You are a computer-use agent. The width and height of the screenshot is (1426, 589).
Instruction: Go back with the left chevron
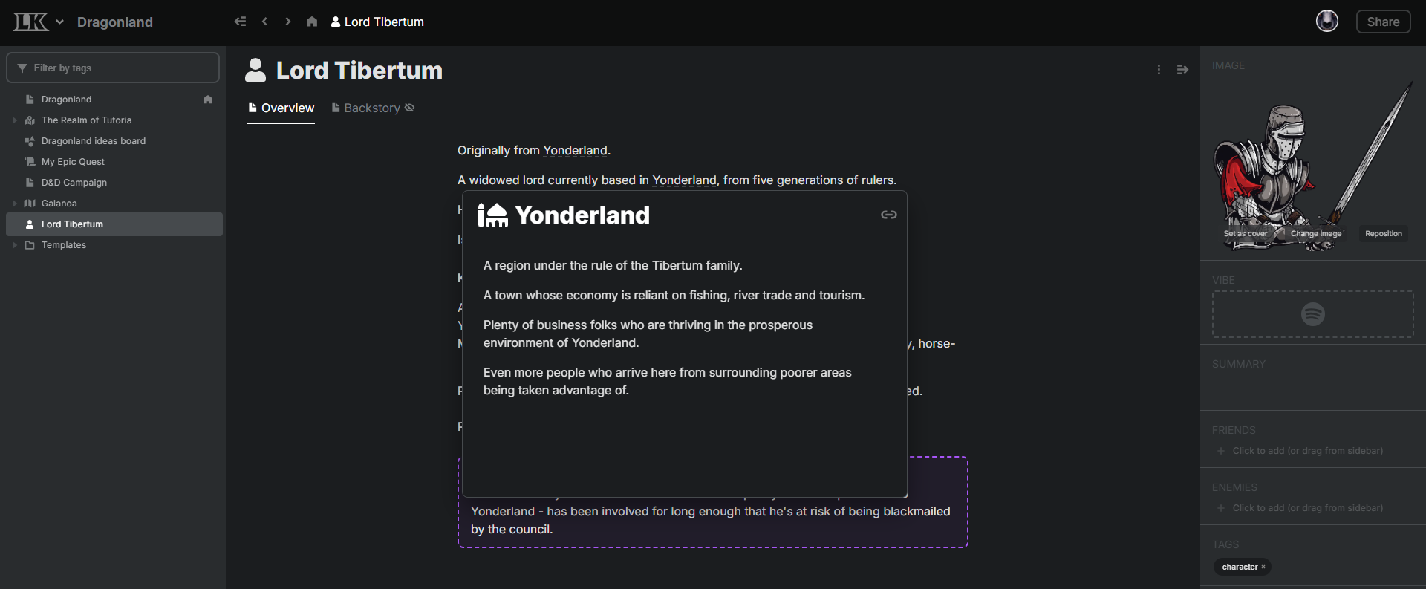pos(264,22)
